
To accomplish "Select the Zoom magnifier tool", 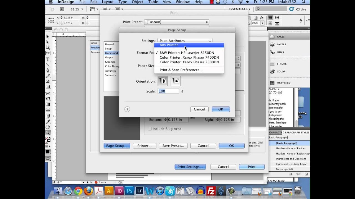I will pos(48,133).
